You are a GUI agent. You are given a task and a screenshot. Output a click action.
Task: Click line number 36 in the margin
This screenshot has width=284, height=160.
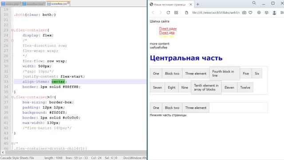click(6, 97)
